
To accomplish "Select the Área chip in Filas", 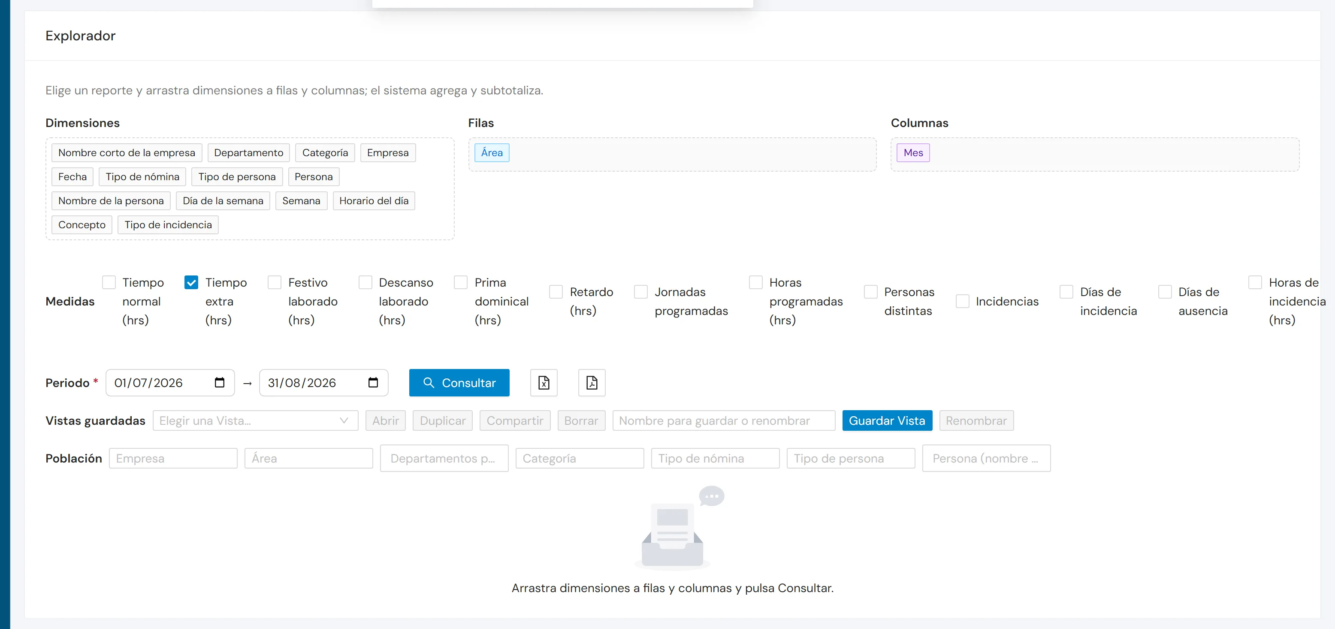I will pyautogui.click(x=492, y=153).
